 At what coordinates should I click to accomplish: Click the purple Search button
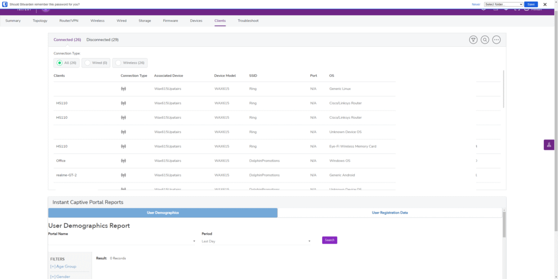[x=330, y=240]
